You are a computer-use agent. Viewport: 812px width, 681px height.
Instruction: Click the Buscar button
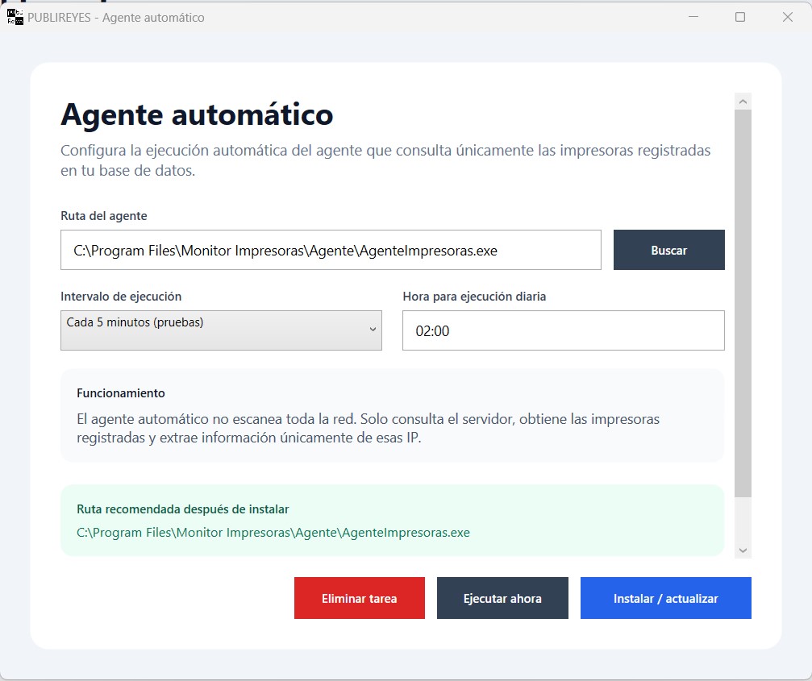[x=668, y=250]
